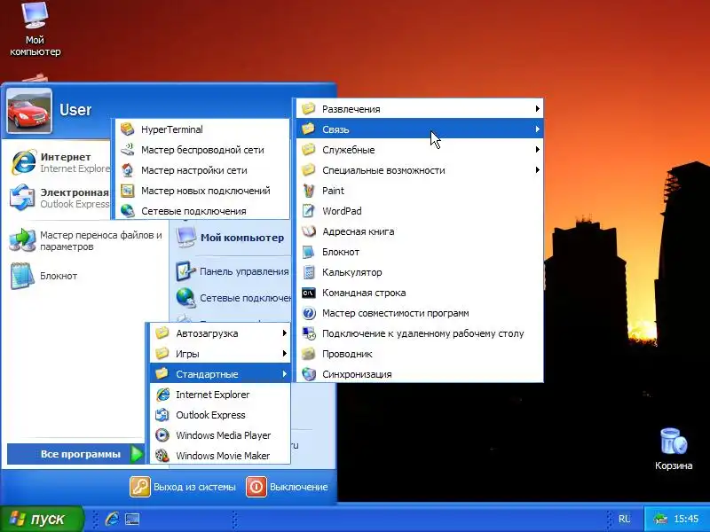Click the clock showing 15:45
The width and height of the screenshot is (710, 532).
(x=686, y=519)
